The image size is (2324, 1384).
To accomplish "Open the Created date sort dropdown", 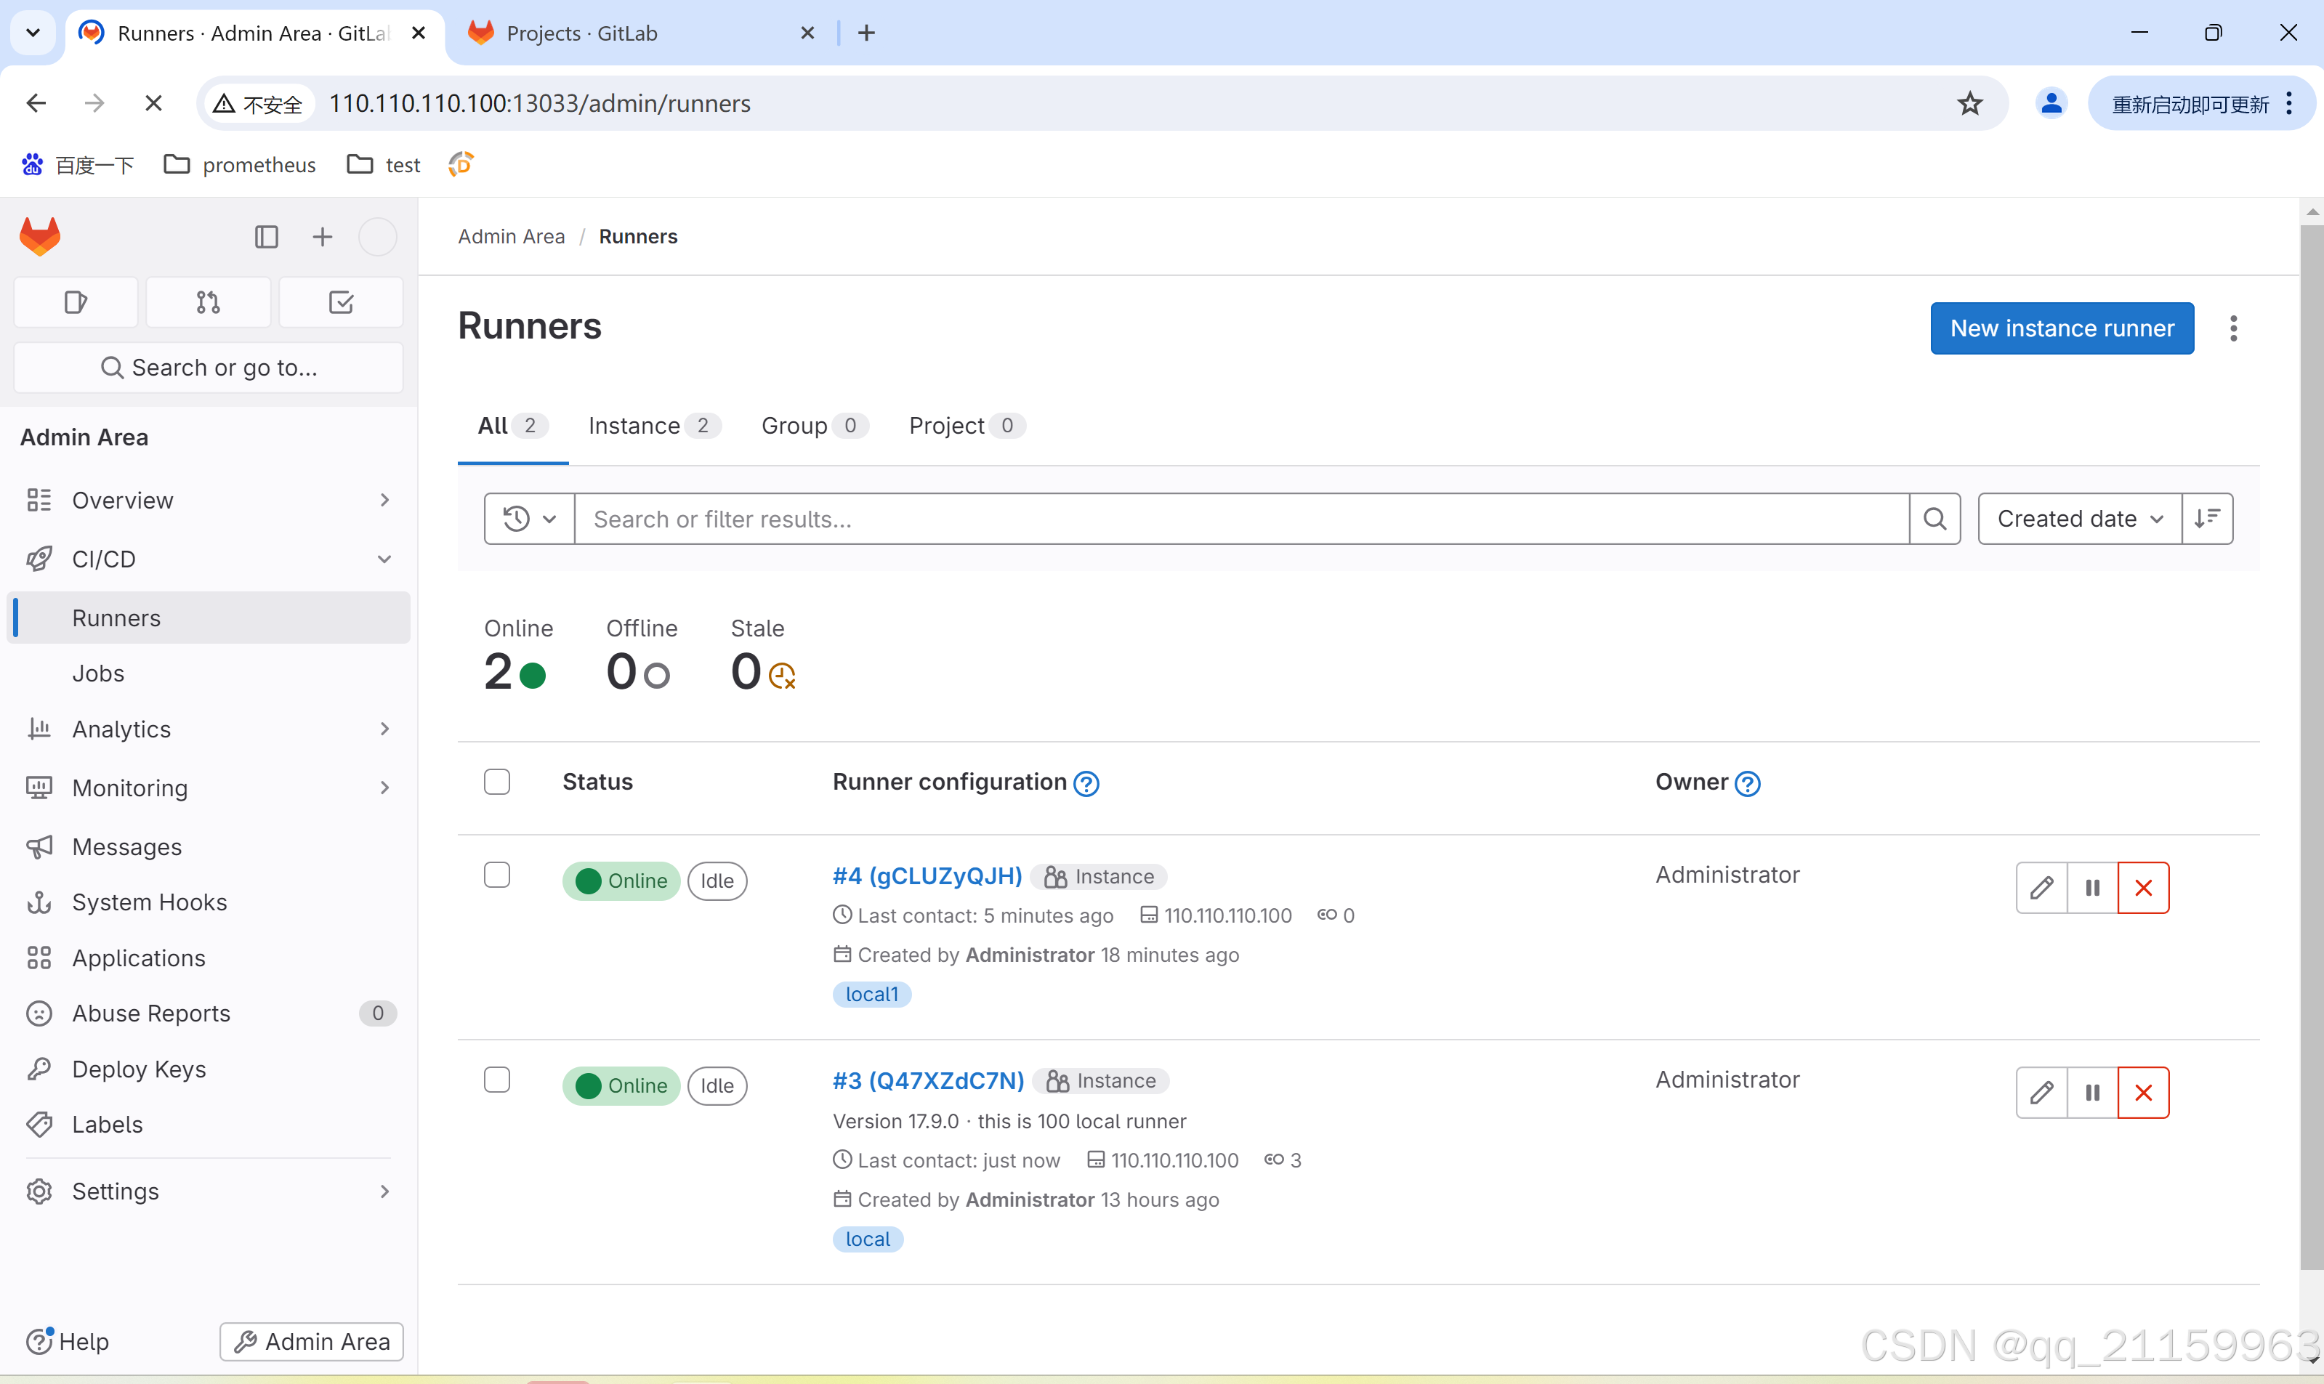I will coord(2078,517).
